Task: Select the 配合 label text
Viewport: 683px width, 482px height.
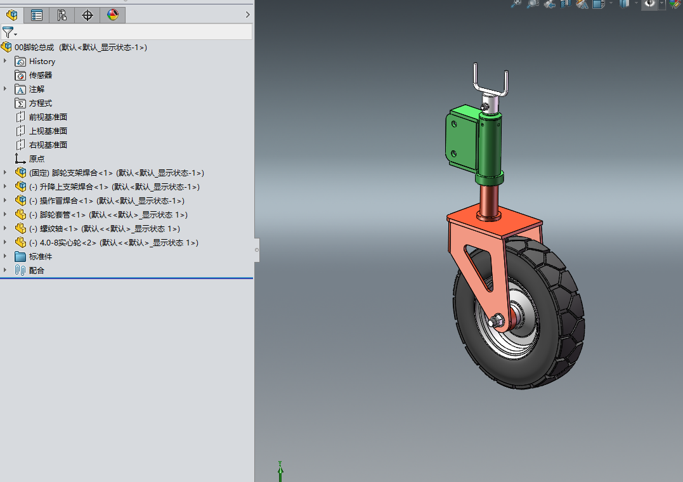Action: (x=37, y=271)
